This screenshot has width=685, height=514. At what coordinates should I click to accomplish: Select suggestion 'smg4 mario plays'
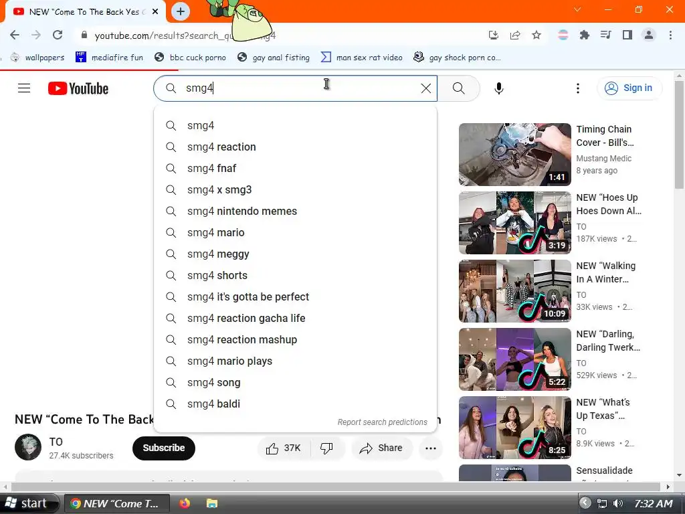295,361
